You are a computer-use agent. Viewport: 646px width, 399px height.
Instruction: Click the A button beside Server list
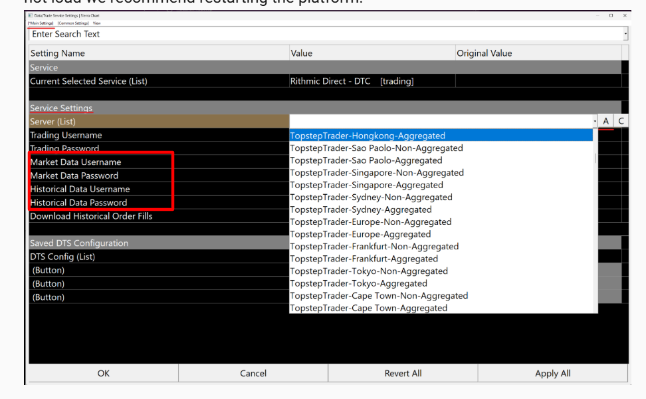coord(605,121)
